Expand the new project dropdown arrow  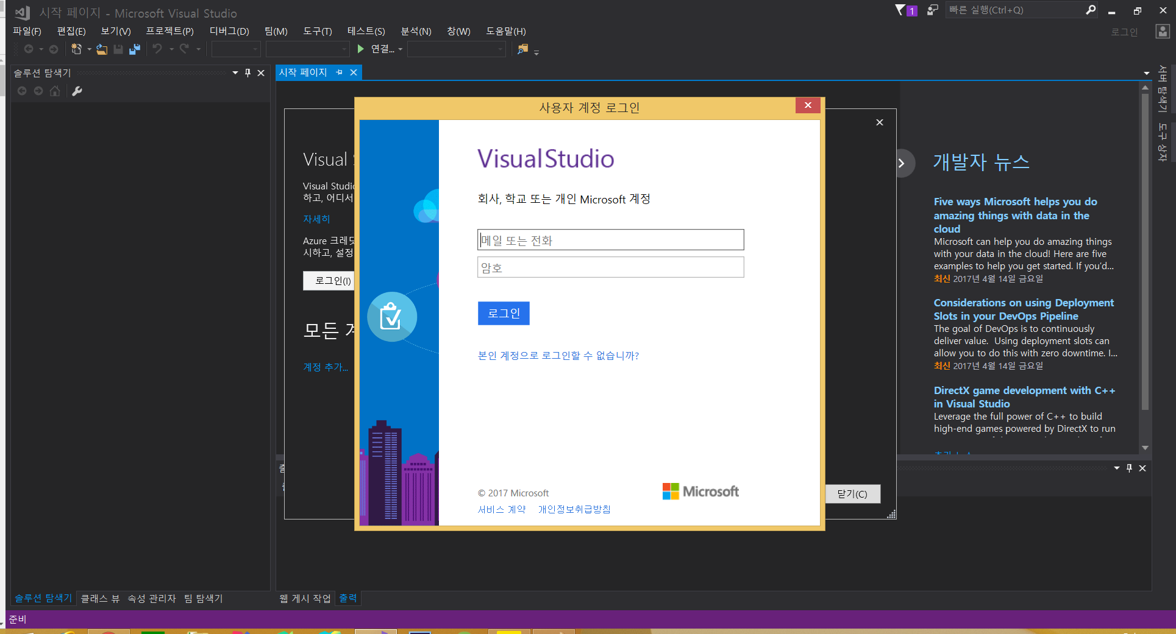(89, 49)
